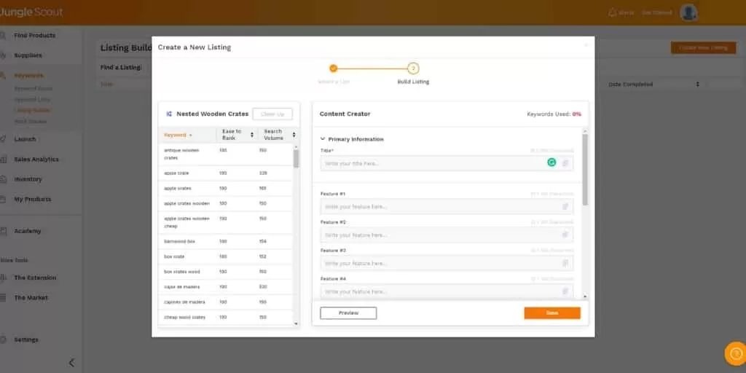Click the Content Creator scrollbar thumb
Viewport: 746px width, 373px height.
pyautogui.click(x=585, y=169)
